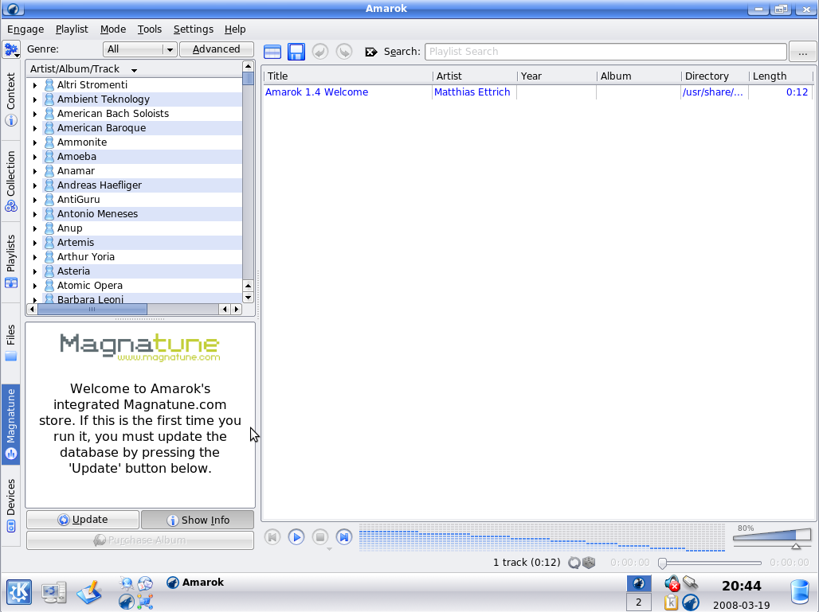Launch the calendar and mail quick-launch icon
Viewport: 819px width, 612px height.
click(145, 583)
